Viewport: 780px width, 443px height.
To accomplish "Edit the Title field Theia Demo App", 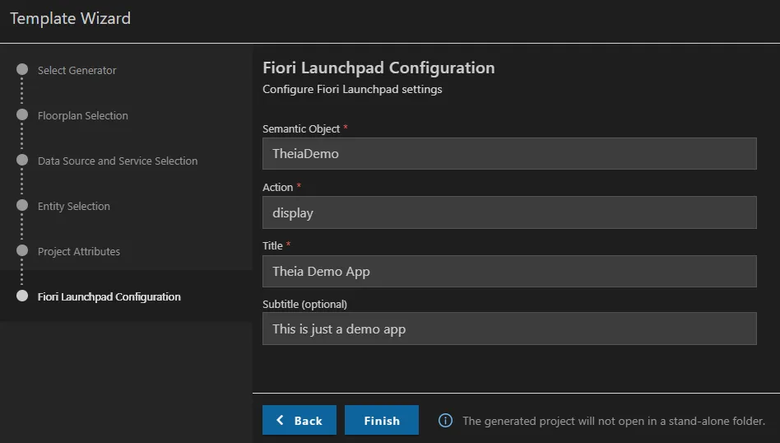I will click(x=508, y=271).
